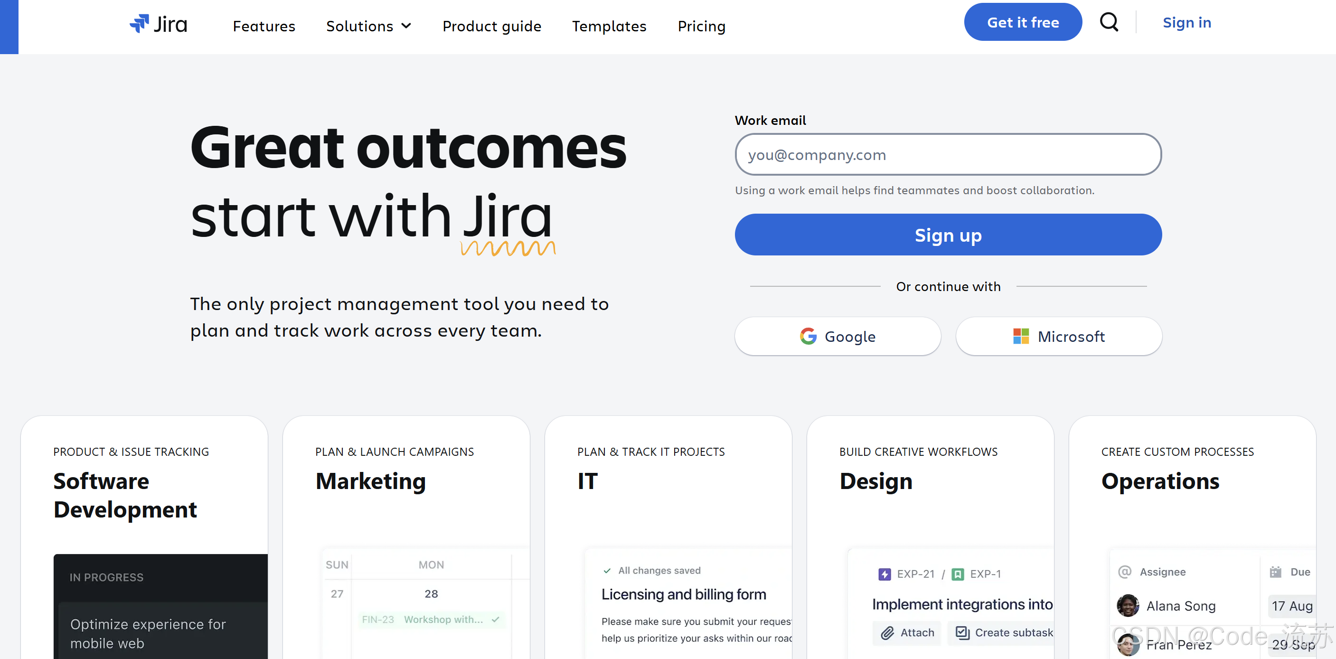Open the Features menu item
The image size is (1336, 659).
pos(263,26)
